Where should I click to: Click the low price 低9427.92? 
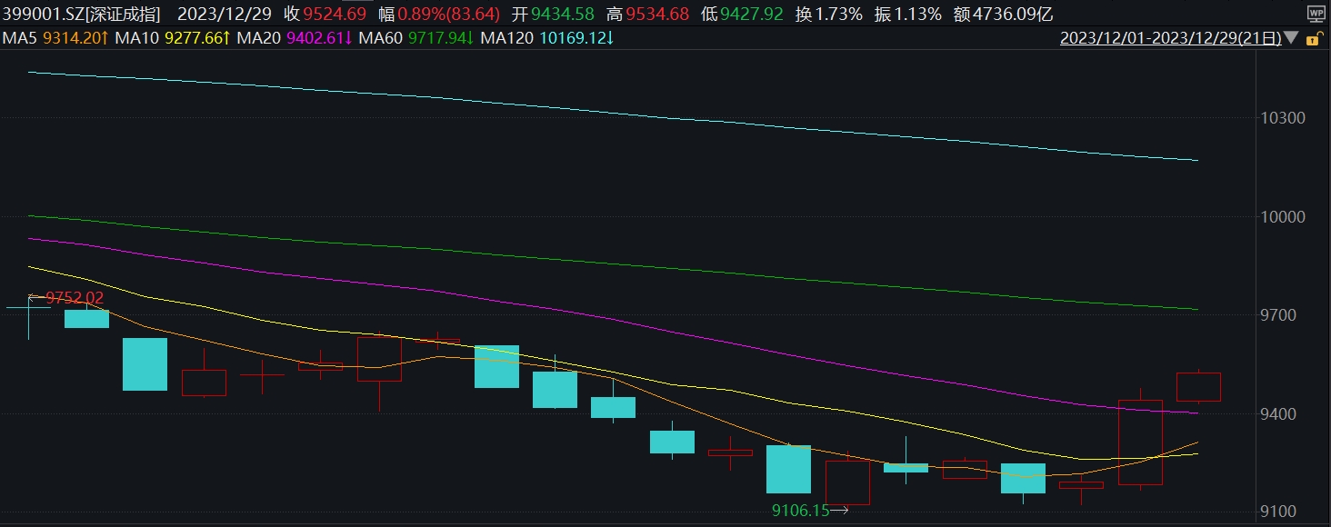742,14
